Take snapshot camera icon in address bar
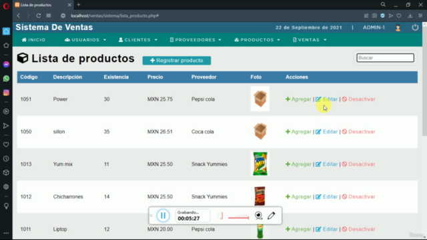 pos(374,16)
